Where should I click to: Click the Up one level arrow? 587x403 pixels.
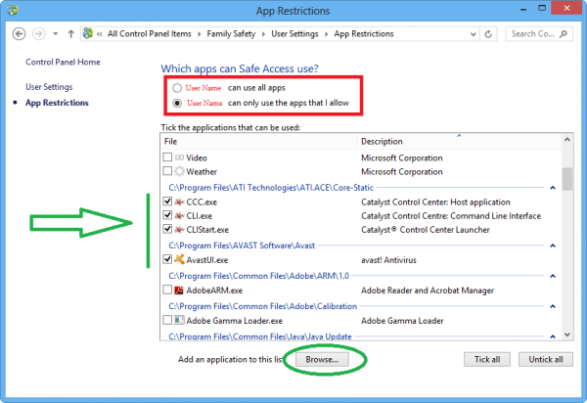[x=71, y=34]
